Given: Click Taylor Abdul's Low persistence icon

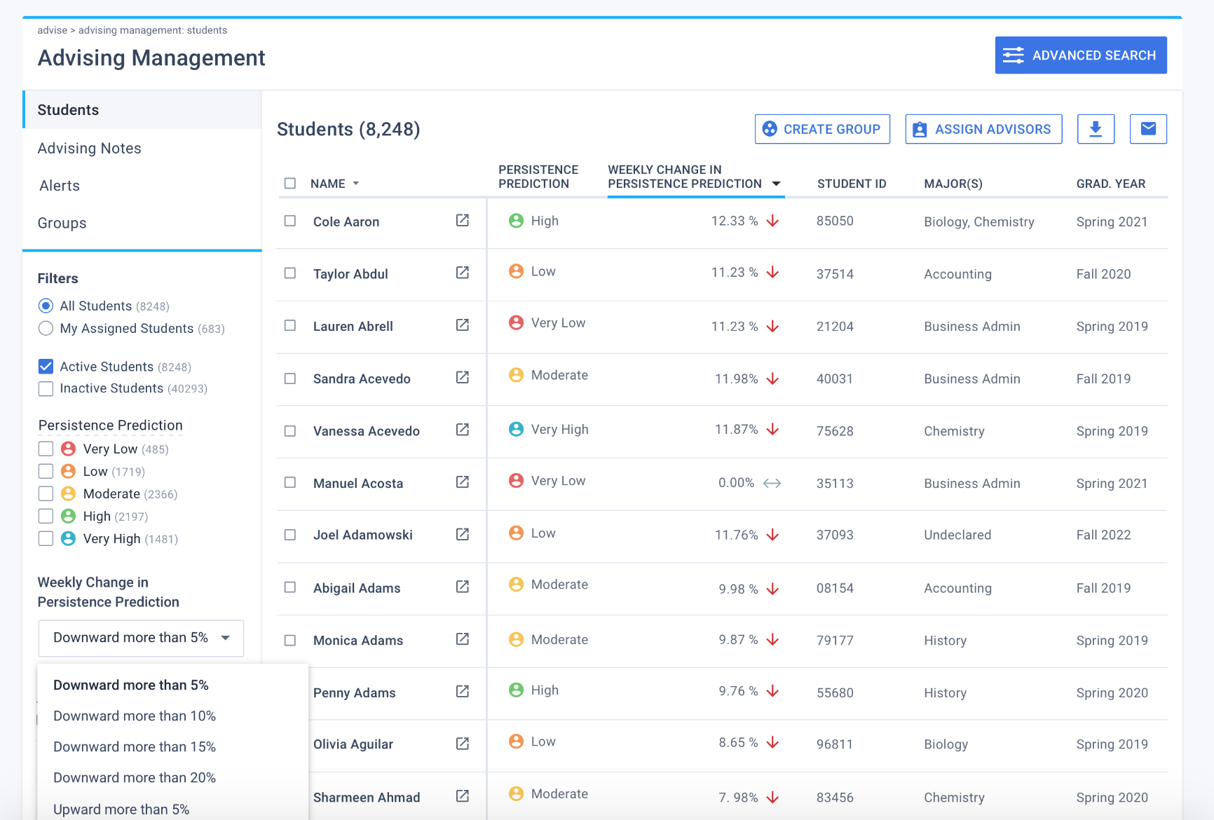Looking at the screenshot, I should pyautogui.click(x=517, y=271).
